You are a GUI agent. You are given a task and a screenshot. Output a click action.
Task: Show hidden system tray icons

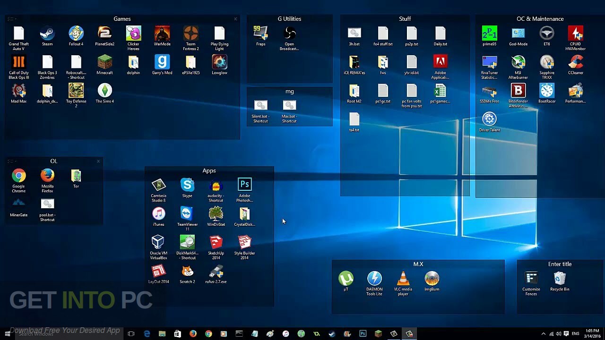coord(543,334)
